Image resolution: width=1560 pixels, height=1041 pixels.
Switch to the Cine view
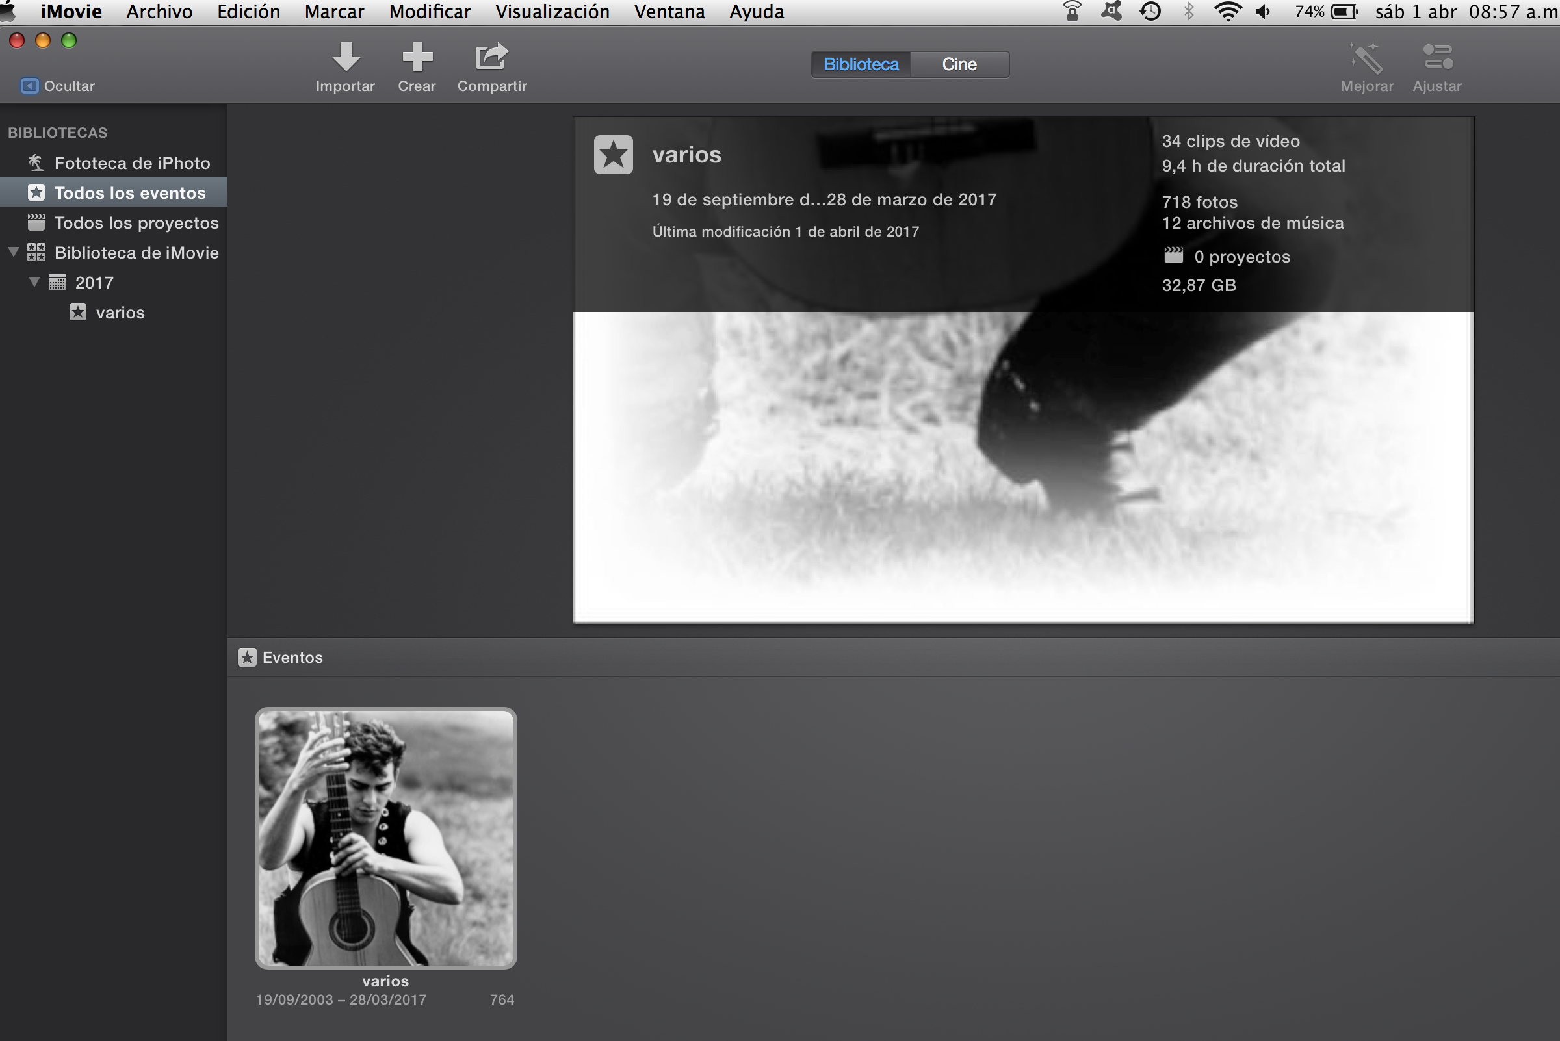point(959,64)
